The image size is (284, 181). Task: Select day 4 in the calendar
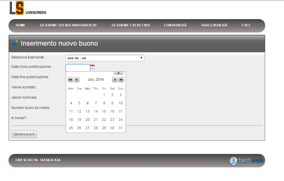71,103
